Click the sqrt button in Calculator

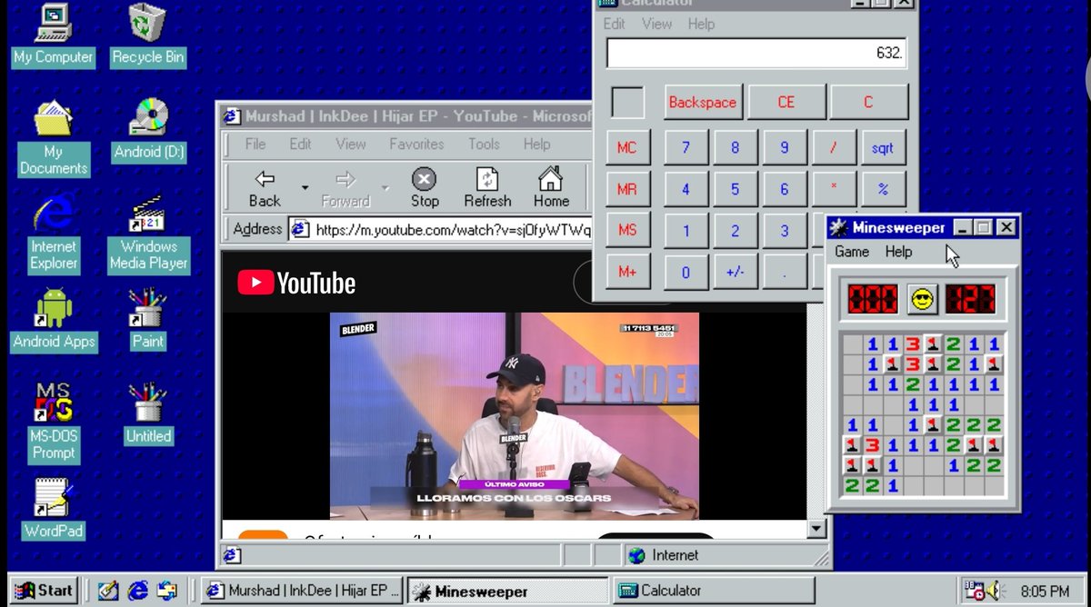[882, 147]
